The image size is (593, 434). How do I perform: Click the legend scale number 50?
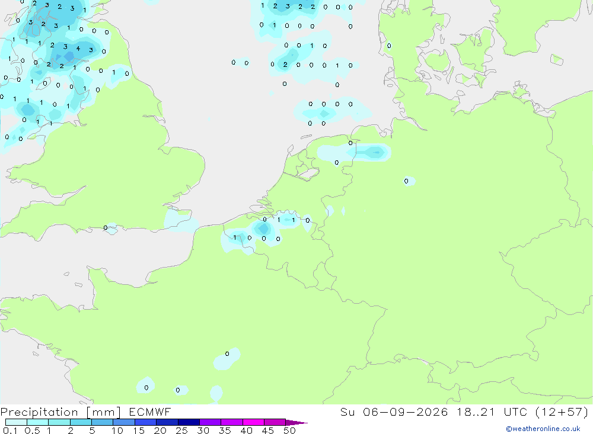[289, 430]
